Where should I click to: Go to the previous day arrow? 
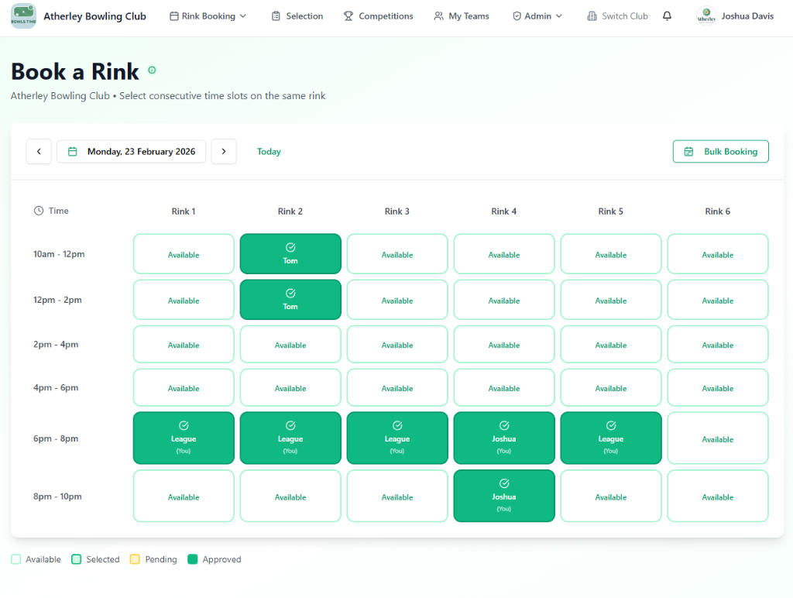coord(39,151)
